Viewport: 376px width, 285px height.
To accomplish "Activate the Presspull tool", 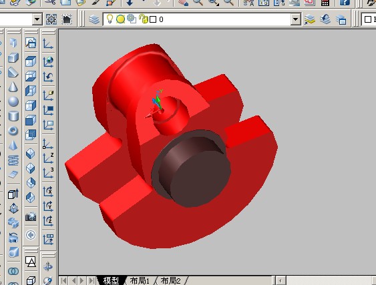I will pyautogui.click(x=13, y=208).
